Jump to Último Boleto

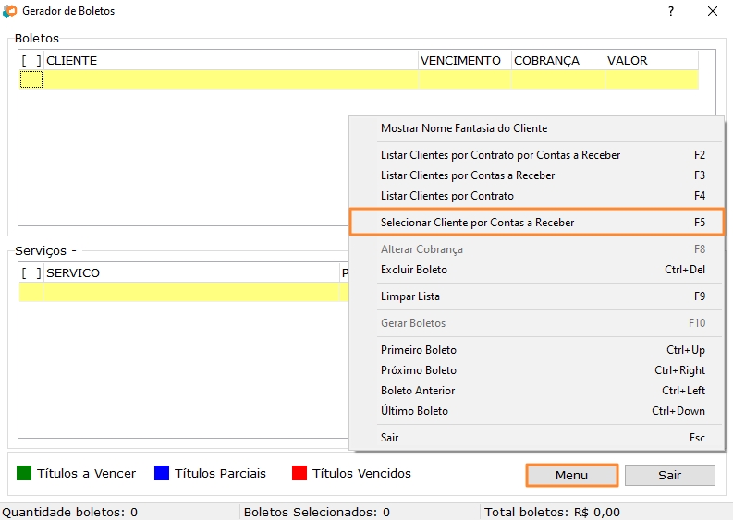(537, 411)
